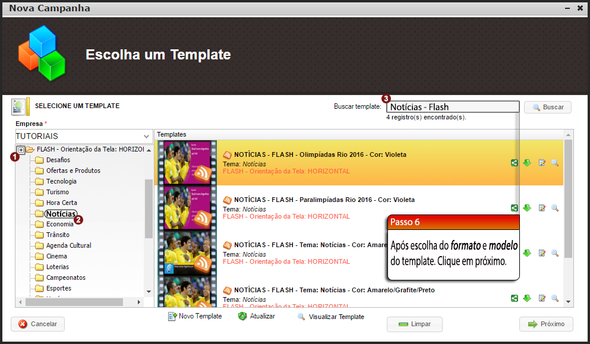Click the Limpar button
The image size is (590, 344).
point(414,324)
